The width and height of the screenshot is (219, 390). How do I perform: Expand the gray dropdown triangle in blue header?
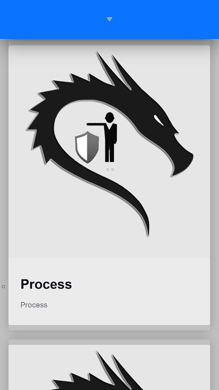pyautogui.click(x=109, y=19)
